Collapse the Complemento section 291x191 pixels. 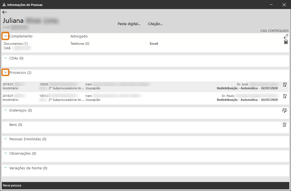[5, 36]
